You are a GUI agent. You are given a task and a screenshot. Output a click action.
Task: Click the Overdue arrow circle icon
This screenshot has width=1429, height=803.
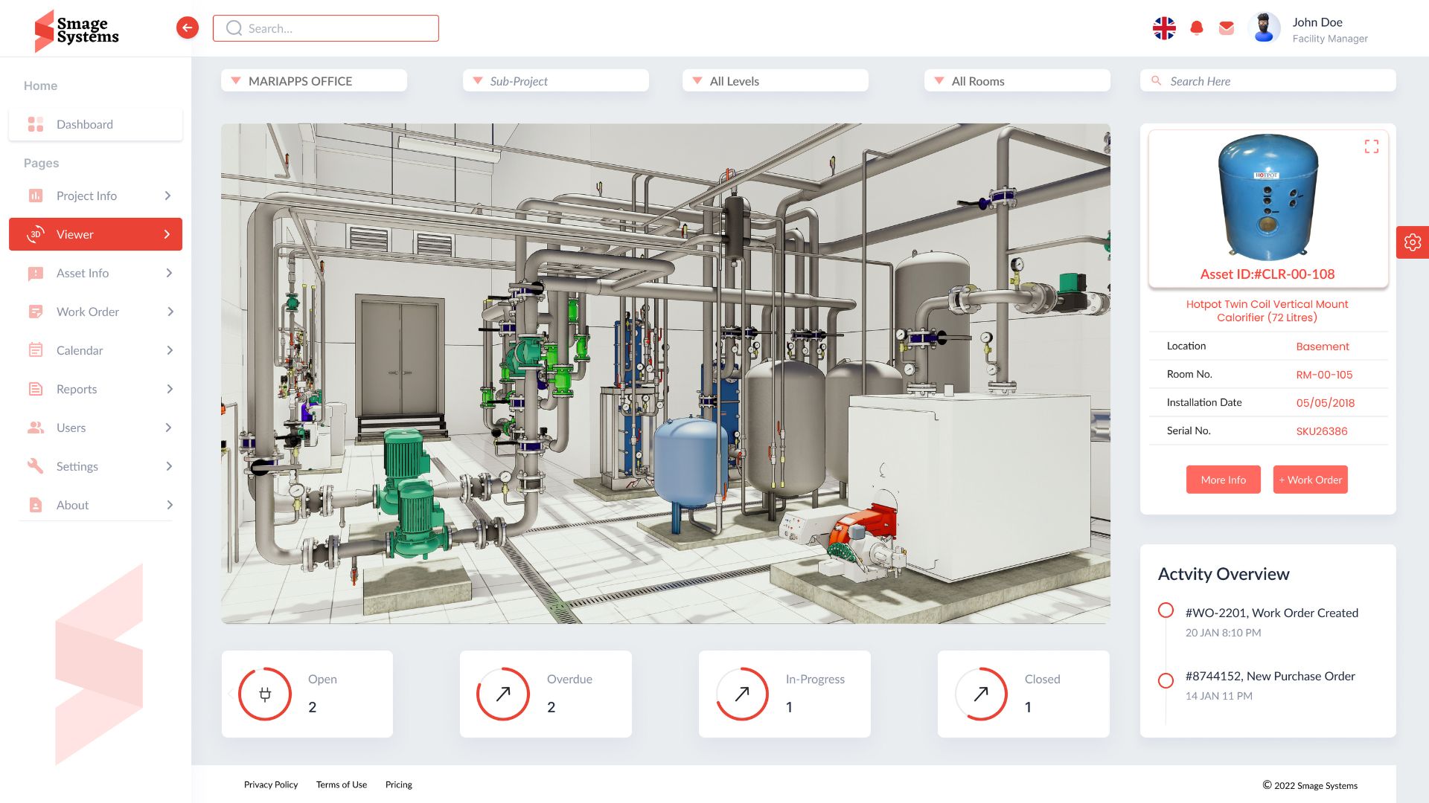503,694
